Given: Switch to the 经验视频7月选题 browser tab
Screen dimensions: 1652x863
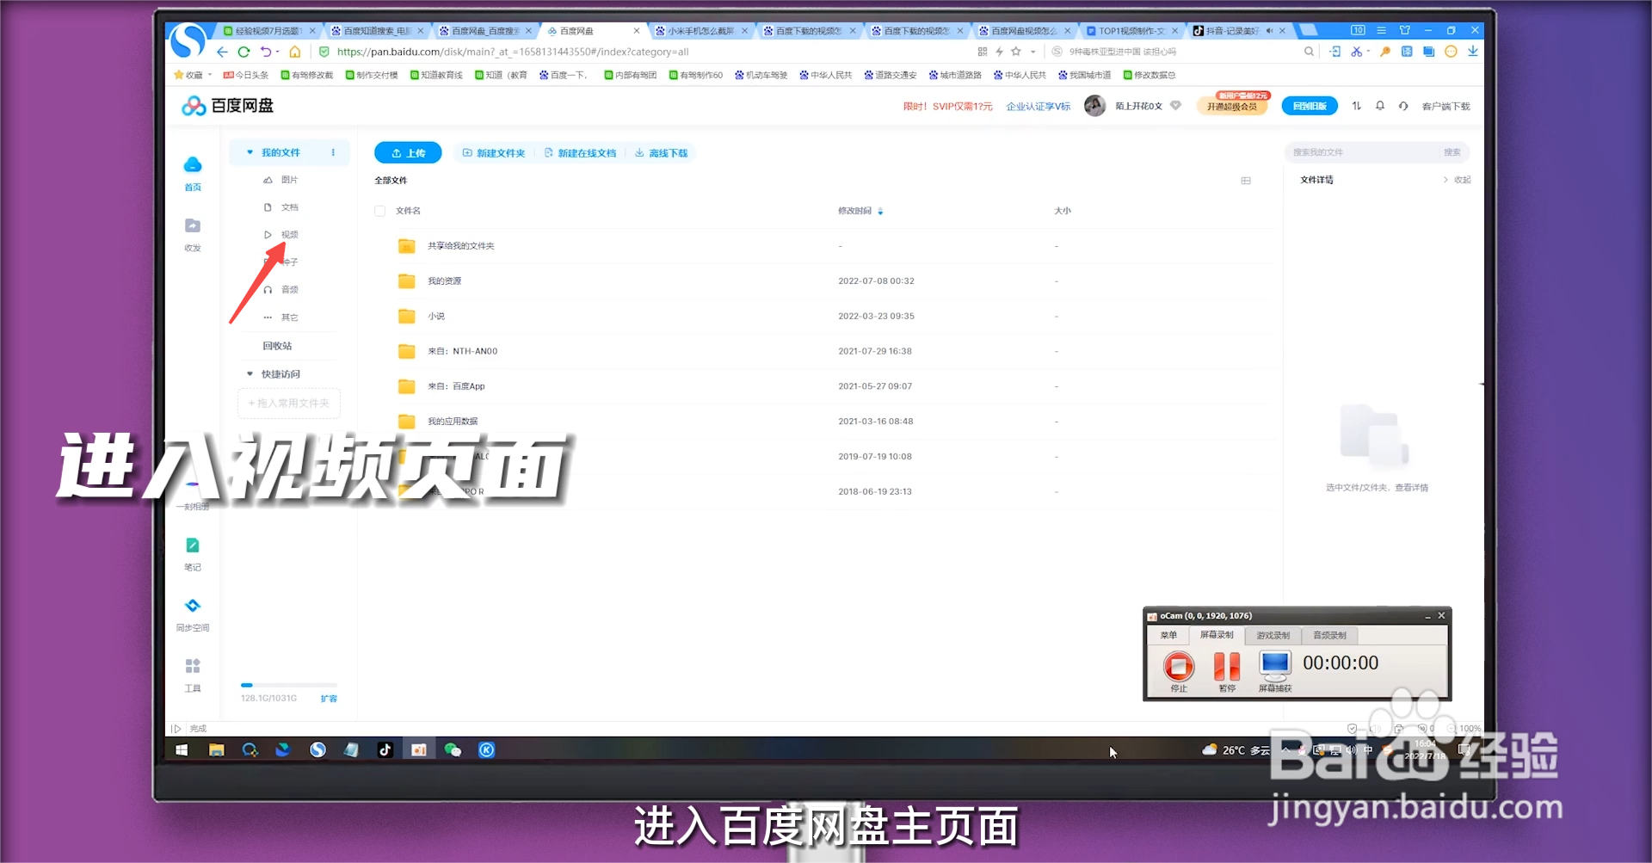Looking at the screenshot, I should pyautogui.click(x=268, y=31).
